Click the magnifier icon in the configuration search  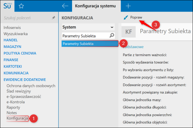[x=112, y=36]
